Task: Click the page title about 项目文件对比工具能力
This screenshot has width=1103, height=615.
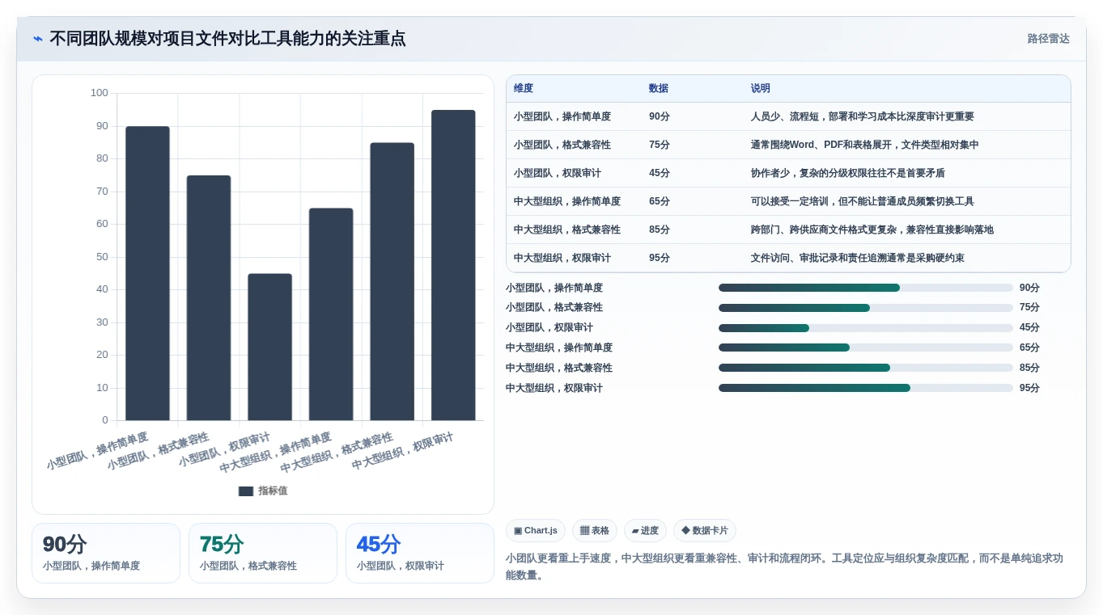Action: coord(227,39)
